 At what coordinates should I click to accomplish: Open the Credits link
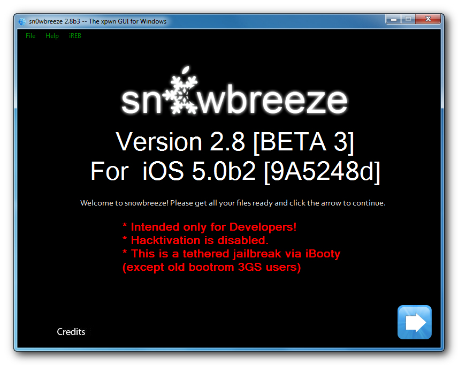coord(71,332)
